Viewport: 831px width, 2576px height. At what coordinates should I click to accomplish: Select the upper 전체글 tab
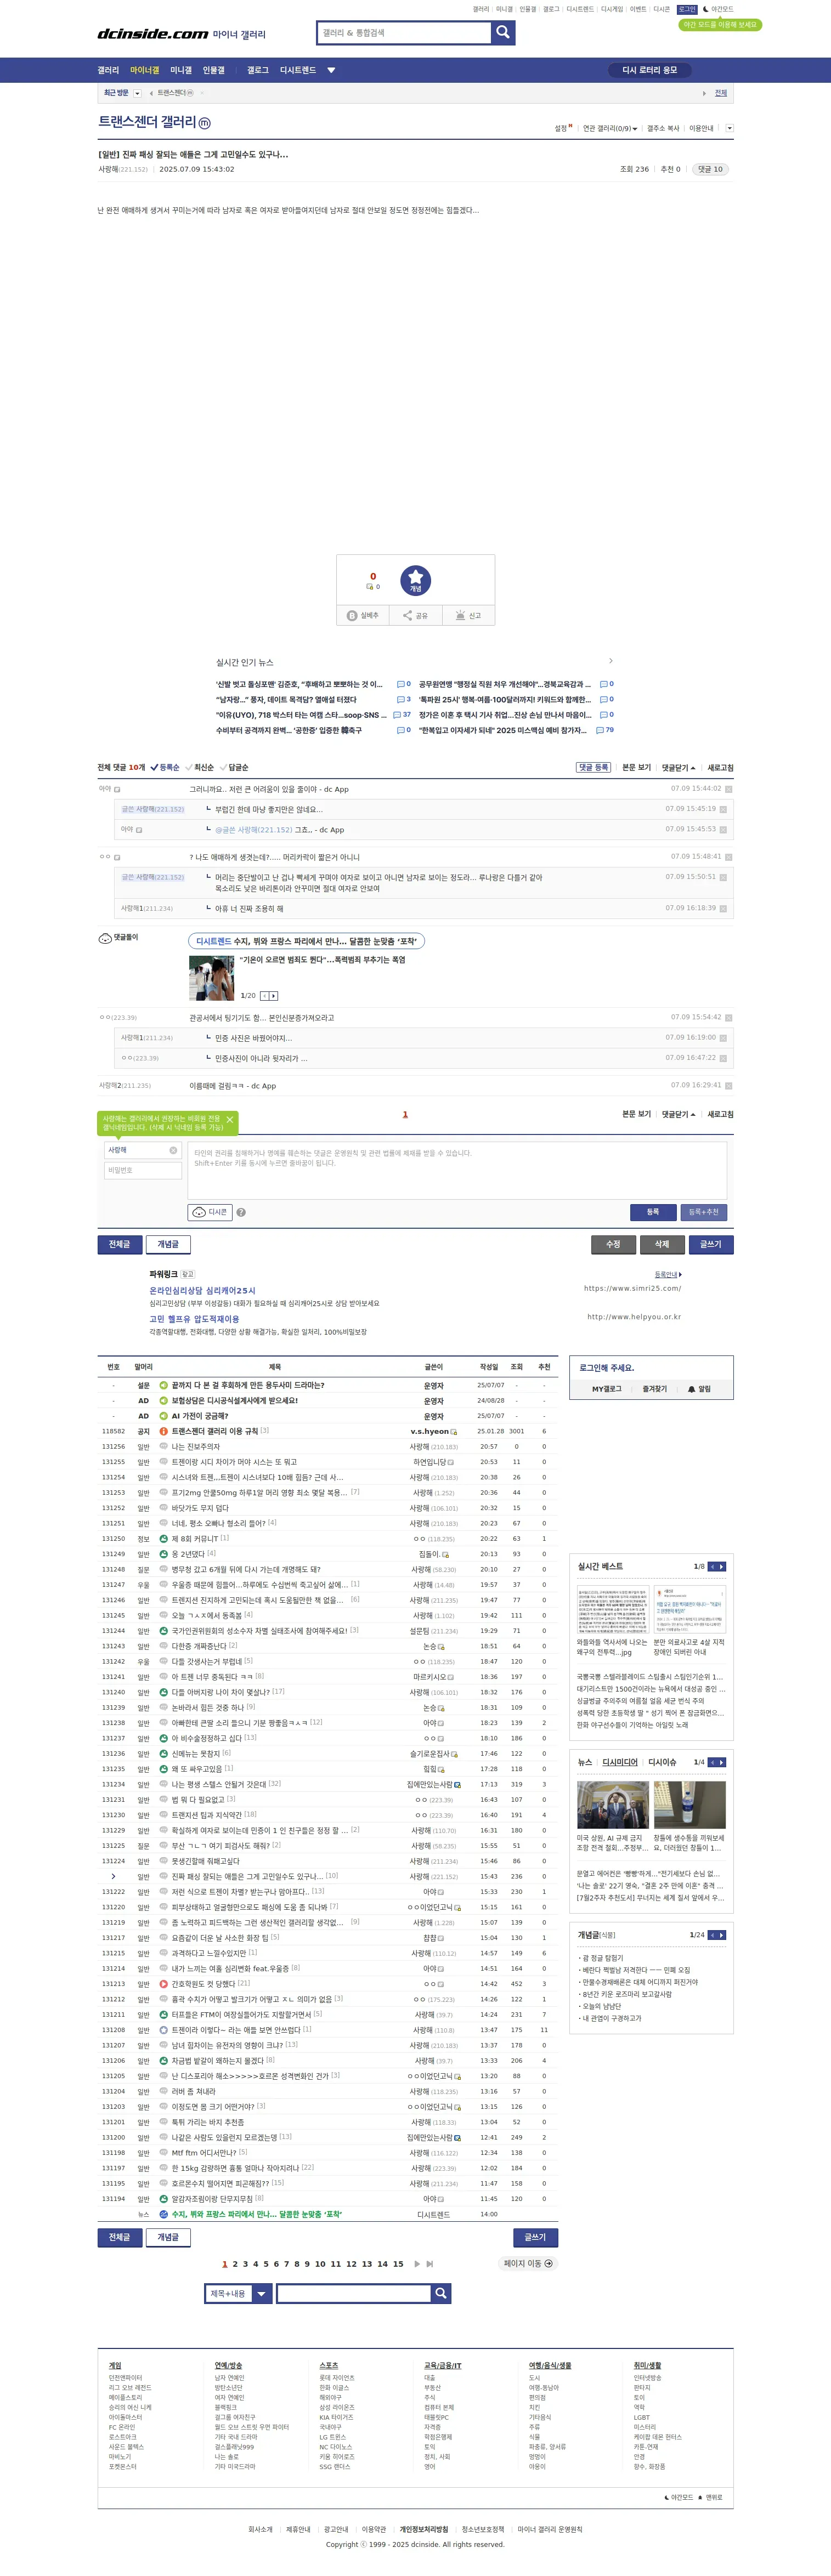[119, 1244]
